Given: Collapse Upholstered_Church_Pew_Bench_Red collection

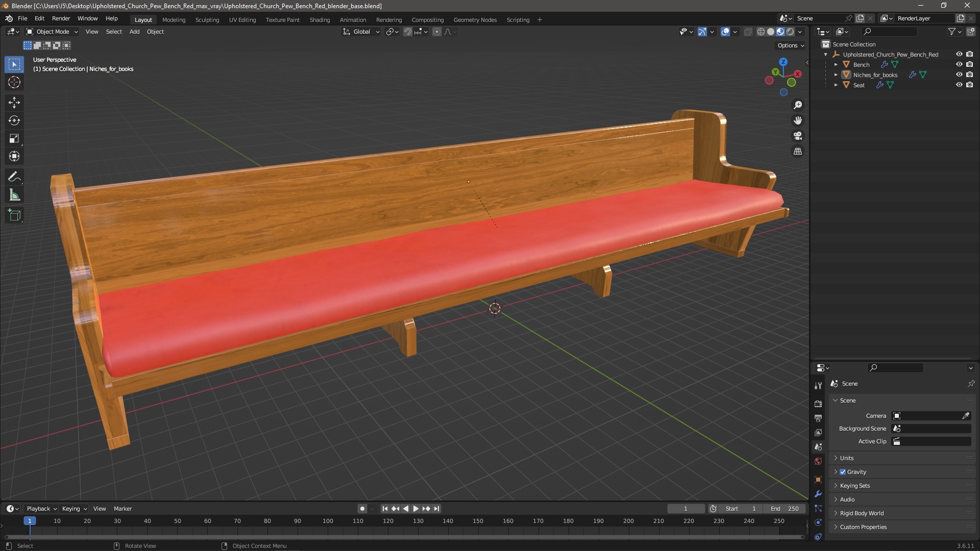Looking at the screenshot, I should [826, 54].
